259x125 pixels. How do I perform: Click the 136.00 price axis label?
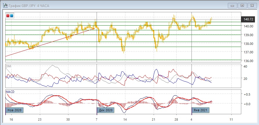[248, 61]
